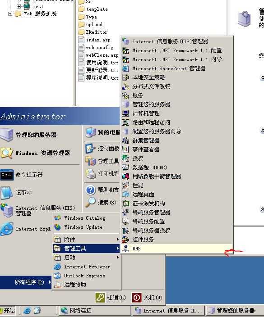Select index.asp file in IIS list
Image resolution: width=264 pixels, height=317 pixels.
click(x=94, y=40)
